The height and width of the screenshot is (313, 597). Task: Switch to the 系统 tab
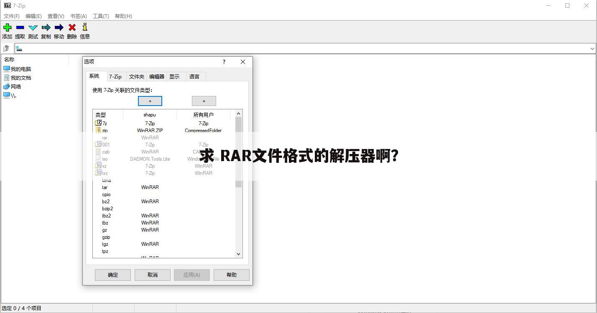tap(96, 76)
